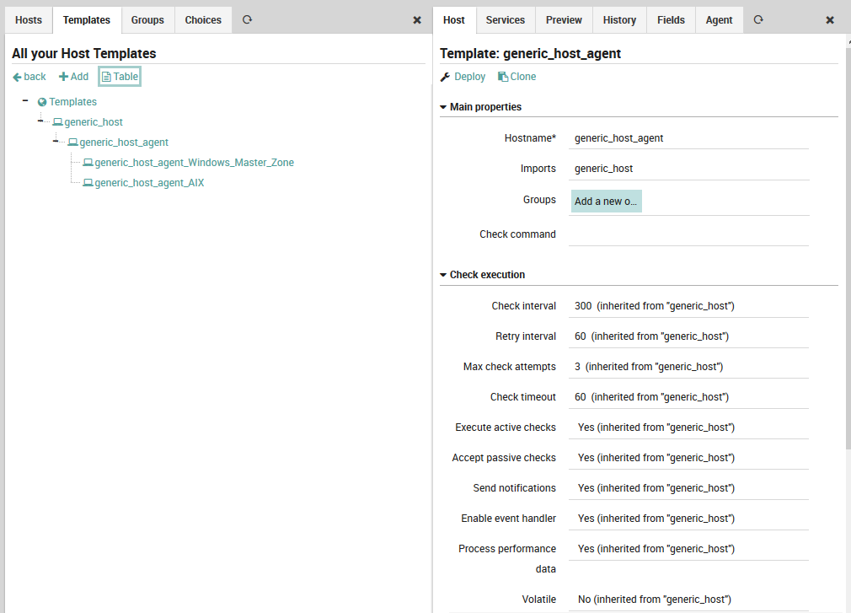Click the Add a new one groups button
The height and width of the screenshot is (613, 851).
(605, 200)
